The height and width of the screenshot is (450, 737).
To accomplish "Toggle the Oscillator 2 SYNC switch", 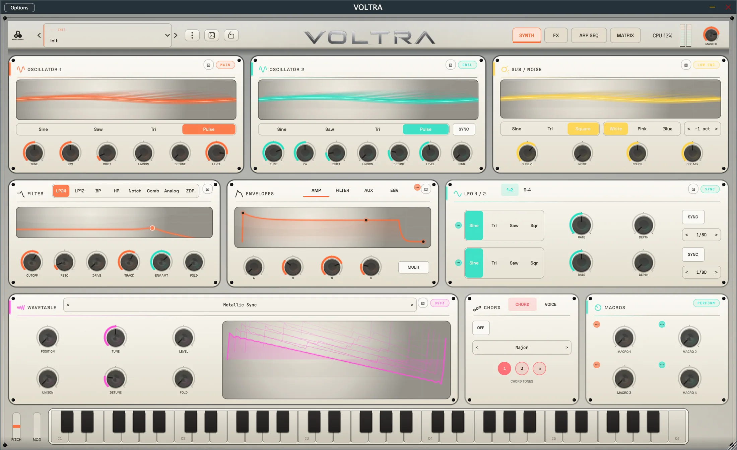I will 464,129.
